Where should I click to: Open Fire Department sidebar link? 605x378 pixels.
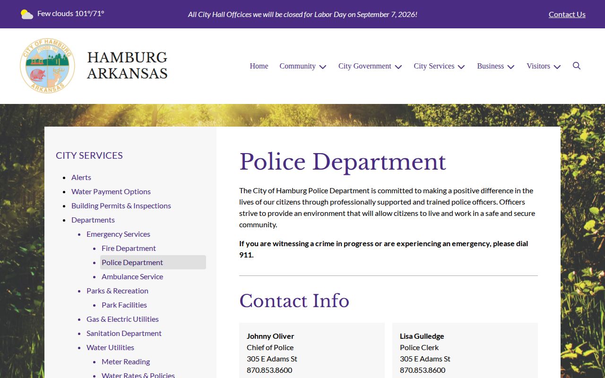[x=129, y=248]
